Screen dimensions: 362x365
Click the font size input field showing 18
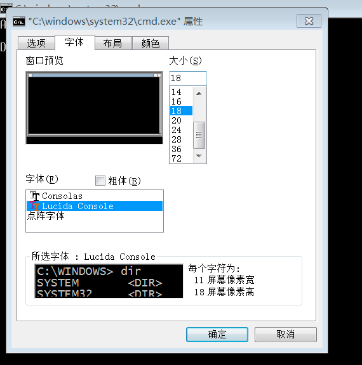[x=188, y=78]
